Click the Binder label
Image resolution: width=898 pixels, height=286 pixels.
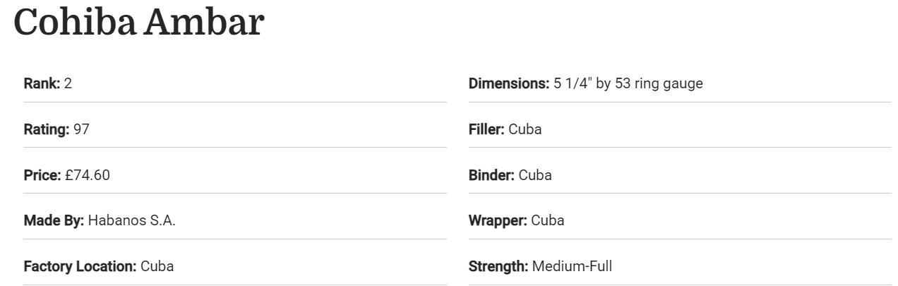coord(491,175)
